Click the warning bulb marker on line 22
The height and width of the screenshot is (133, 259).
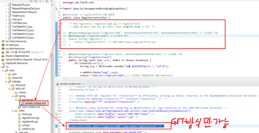56,117
